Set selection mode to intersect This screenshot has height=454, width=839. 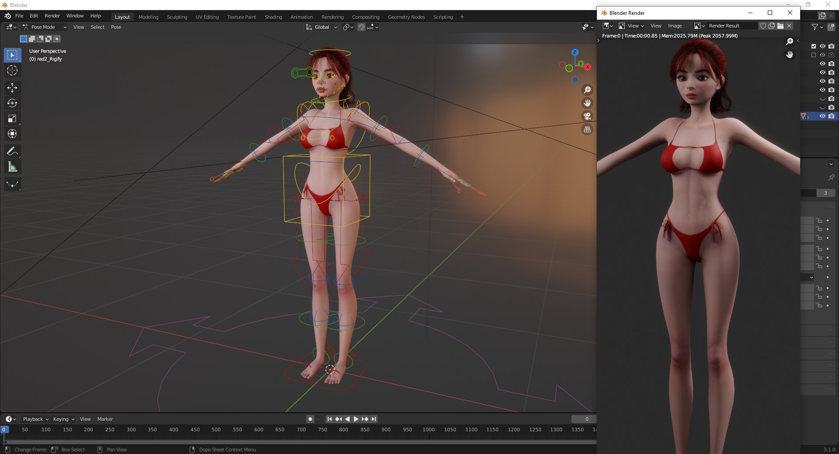pyautogui.click(x=57, y=39)
